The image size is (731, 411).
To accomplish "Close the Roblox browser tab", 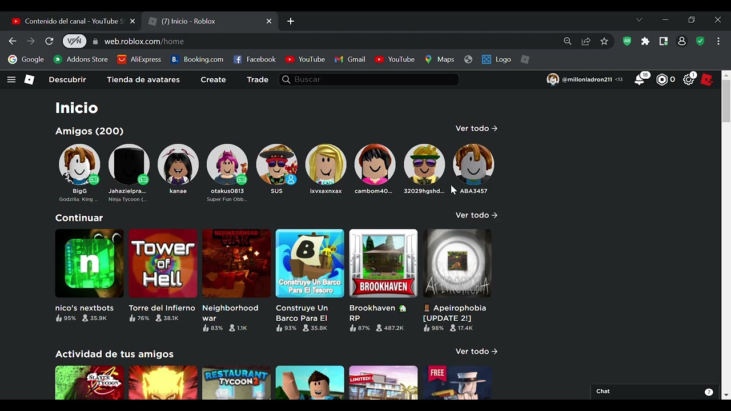I will [x=269, y=21].
